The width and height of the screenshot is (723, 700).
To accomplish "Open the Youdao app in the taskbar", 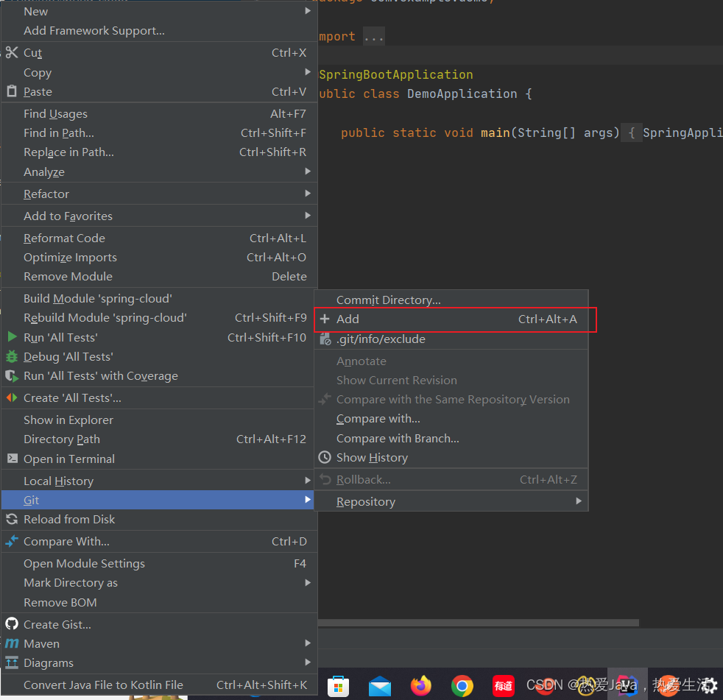I will (x=503, y=686).
